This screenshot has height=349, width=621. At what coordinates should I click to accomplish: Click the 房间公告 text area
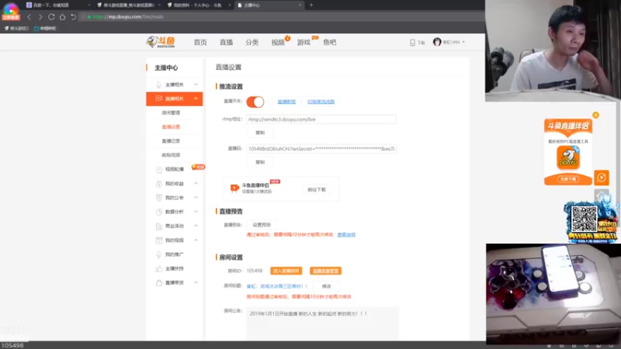322,323
